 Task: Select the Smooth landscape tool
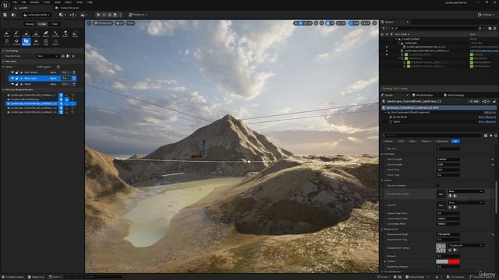tap(27, 34)
